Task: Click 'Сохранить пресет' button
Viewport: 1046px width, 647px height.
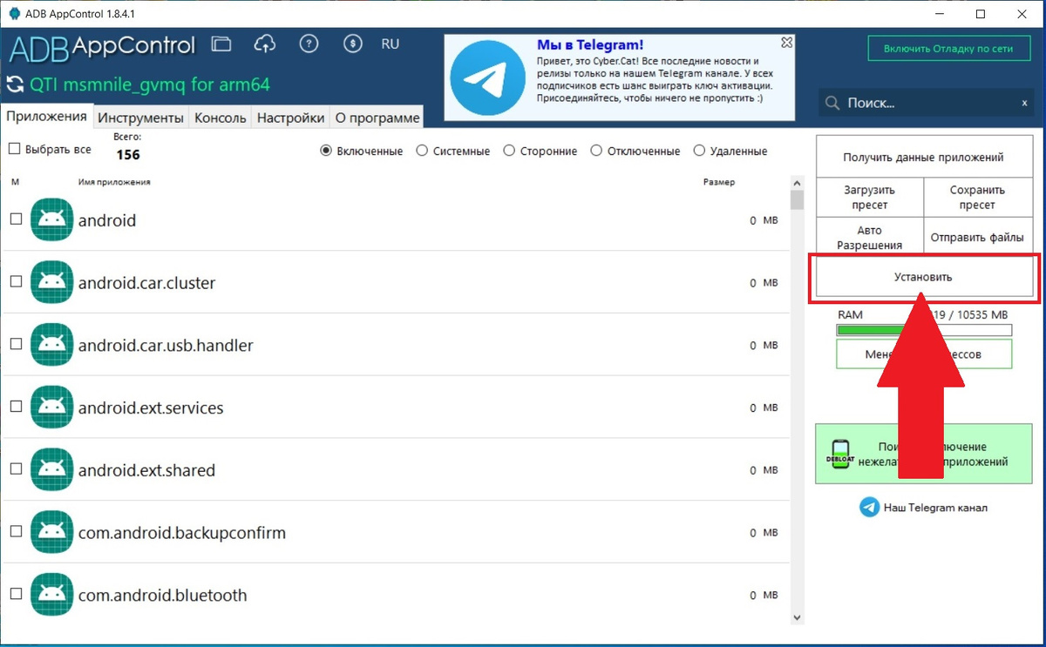Action: [978, 198]
